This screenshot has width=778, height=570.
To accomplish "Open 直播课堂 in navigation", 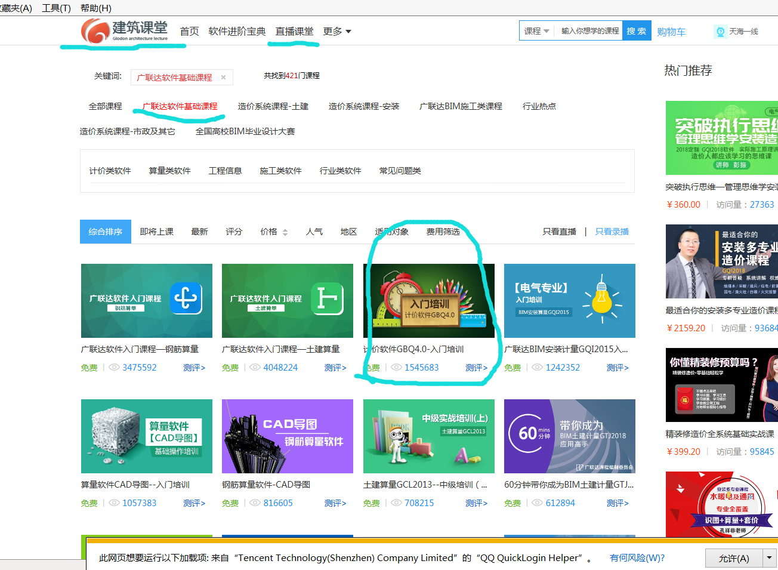I will tap(294, 32).
